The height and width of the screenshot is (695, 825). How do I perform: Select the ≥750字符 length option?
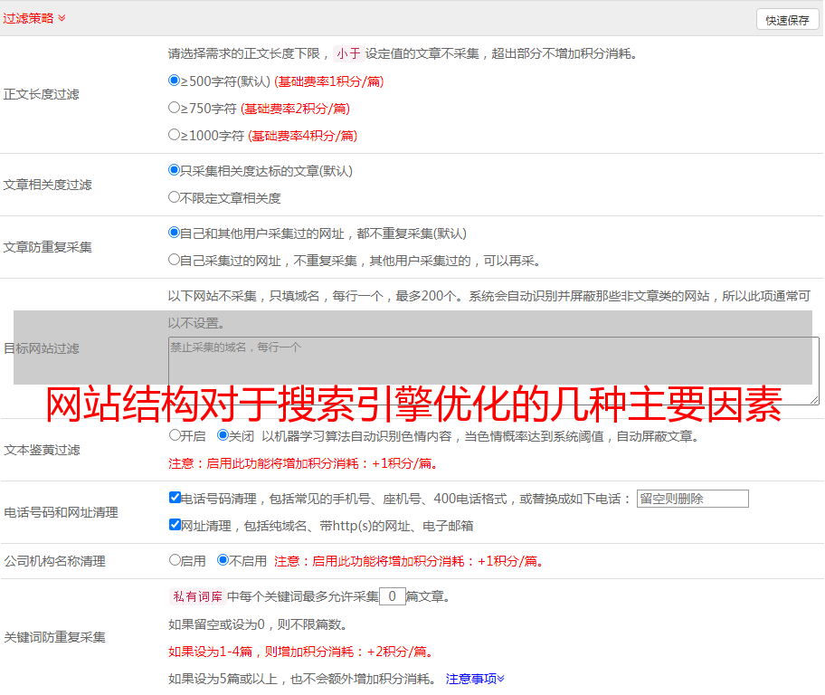[x=175, y=108]
